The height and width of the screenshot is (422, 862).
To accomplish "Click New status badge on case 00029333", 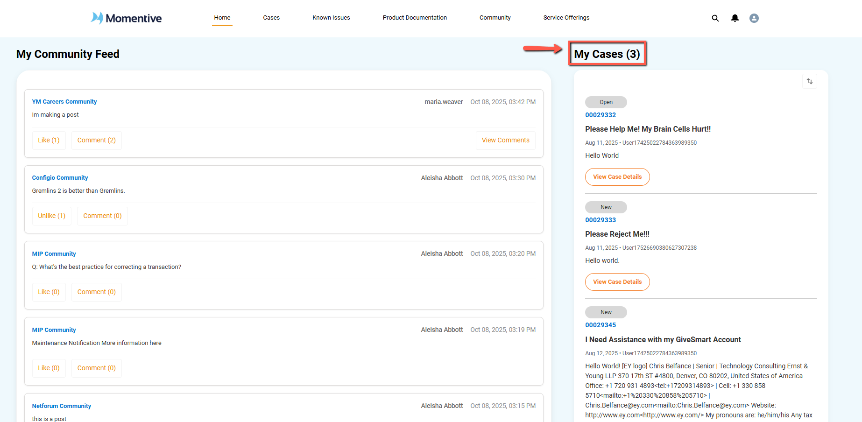I will [606, 207].
